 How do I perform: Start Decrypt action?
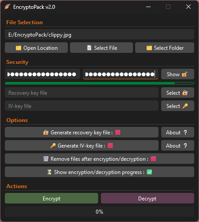[x=147, y=198]
